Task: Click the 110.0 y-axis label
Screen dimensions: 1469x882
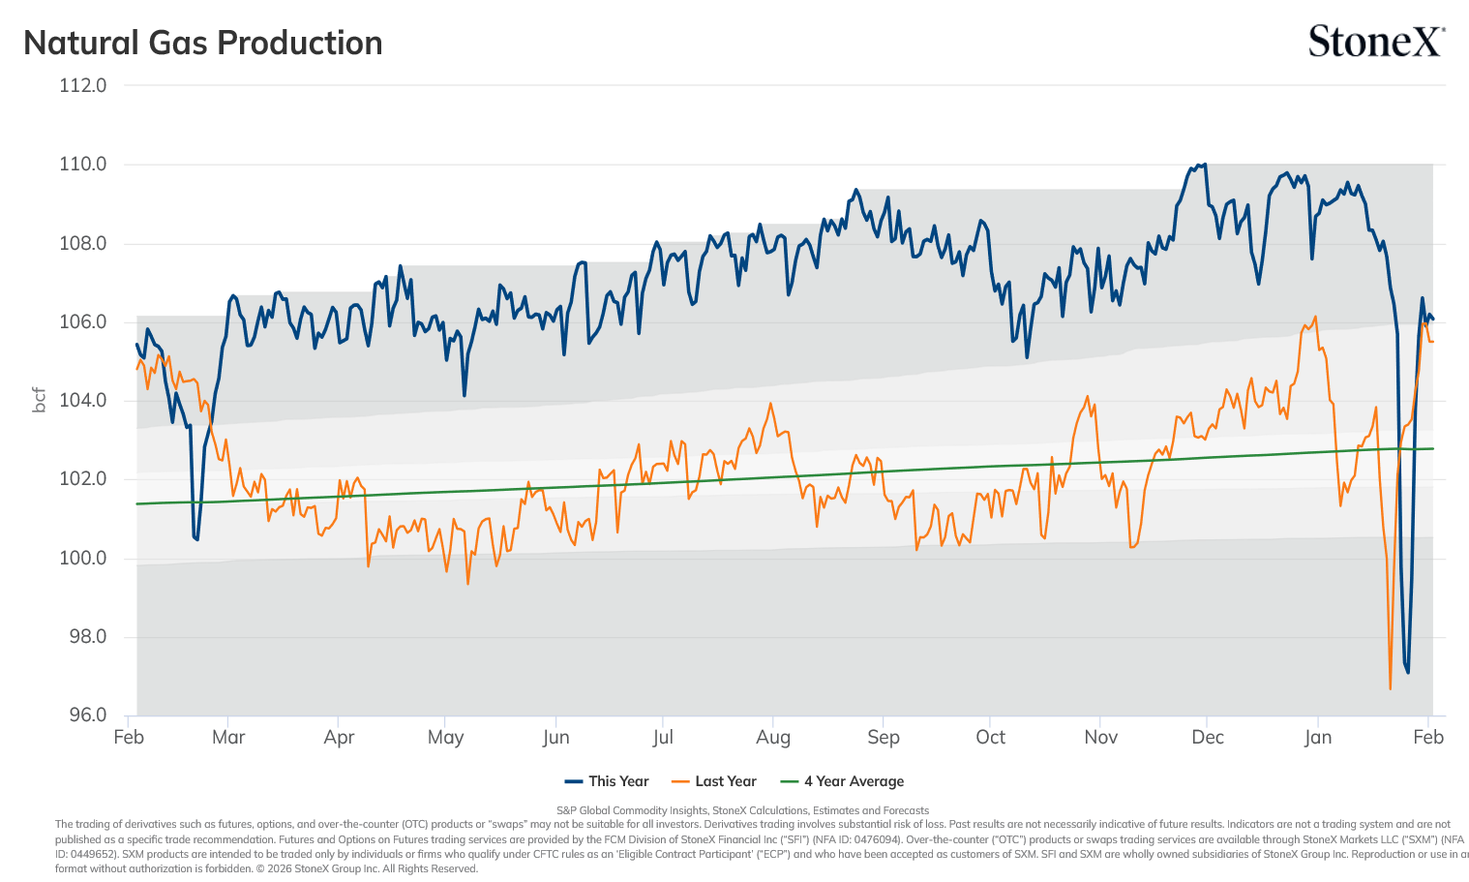Action: pos(83,164)
